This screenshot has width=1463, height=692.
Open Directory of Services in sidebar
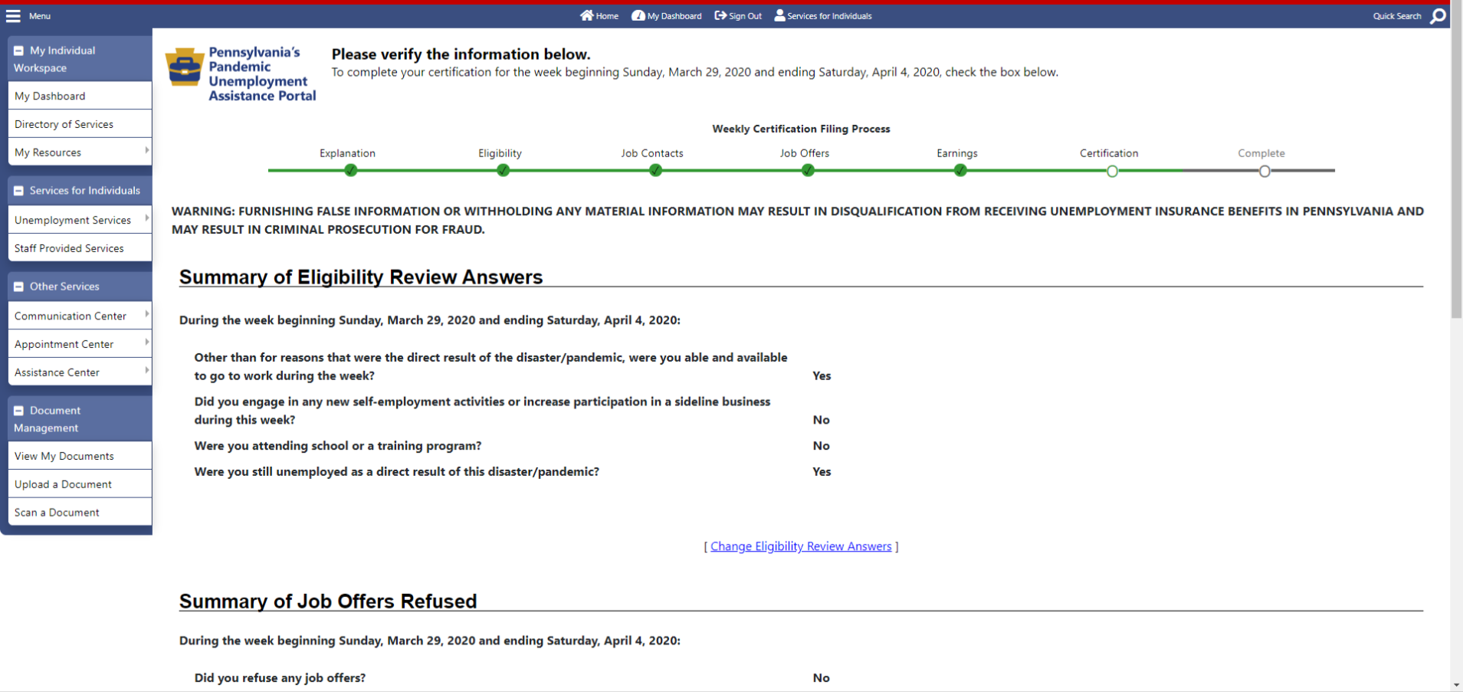click(x=64, y=124)
